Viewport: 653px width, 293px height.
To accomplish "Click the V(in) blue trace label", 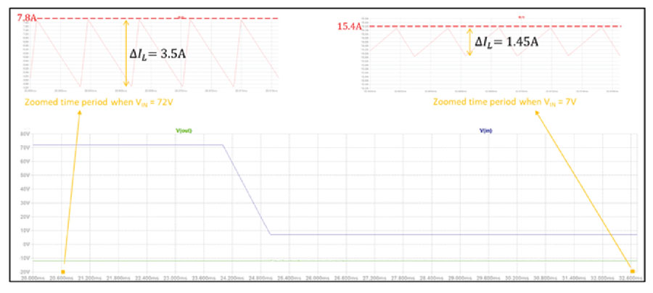I will point(486,131).
